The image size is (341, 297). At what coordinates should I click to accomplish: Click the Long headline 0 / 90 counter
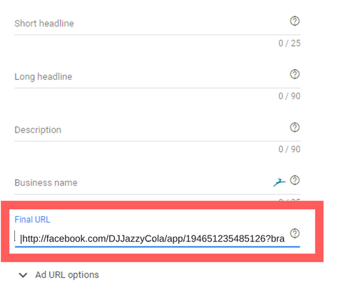tap(290, 96)
